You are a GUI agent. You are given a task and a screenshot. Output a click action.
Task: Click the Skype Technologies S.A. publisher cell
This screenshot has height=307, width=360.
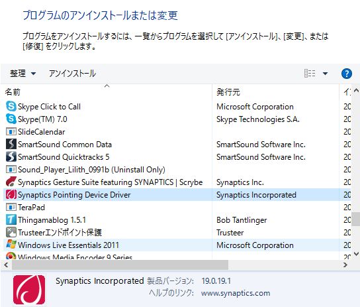click(x=258, y=119)
